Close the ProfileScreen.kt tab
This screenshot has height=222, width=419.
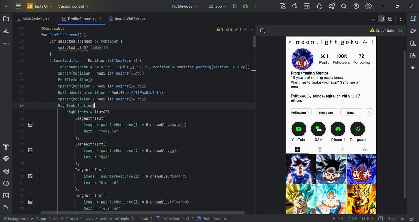click(100, 19)
